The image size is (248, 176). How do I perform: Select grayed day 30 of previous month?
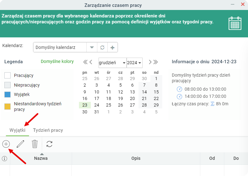(x=144, y=78)
